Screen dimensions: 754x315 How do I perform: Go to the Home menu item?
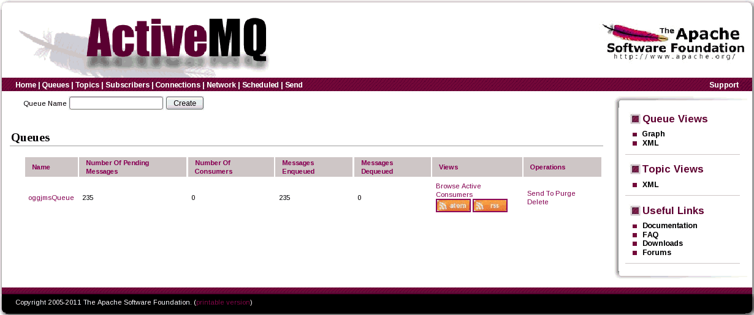pos(26,85)
